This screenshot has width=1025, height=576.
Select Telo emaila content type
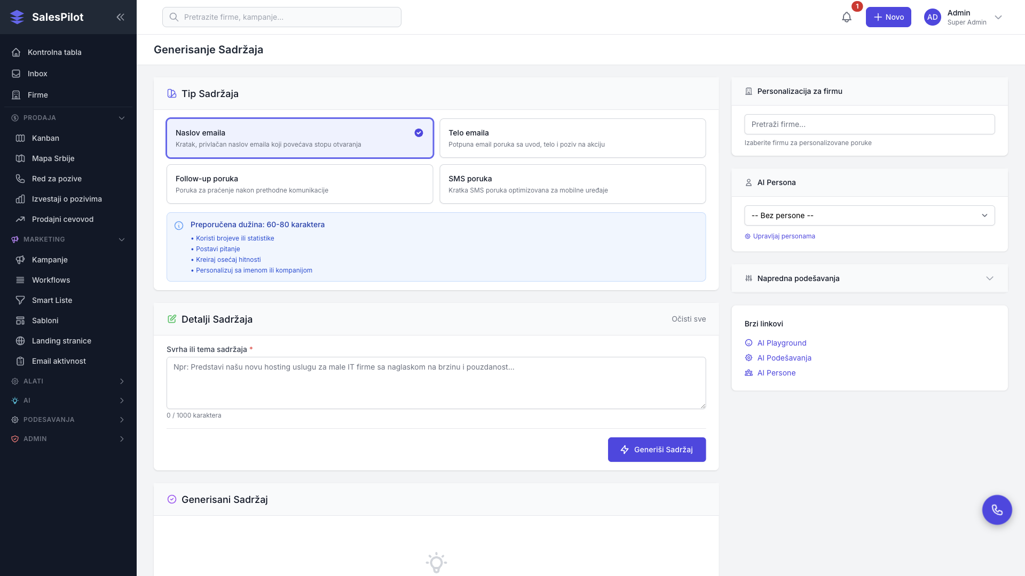tap(572, 138)
